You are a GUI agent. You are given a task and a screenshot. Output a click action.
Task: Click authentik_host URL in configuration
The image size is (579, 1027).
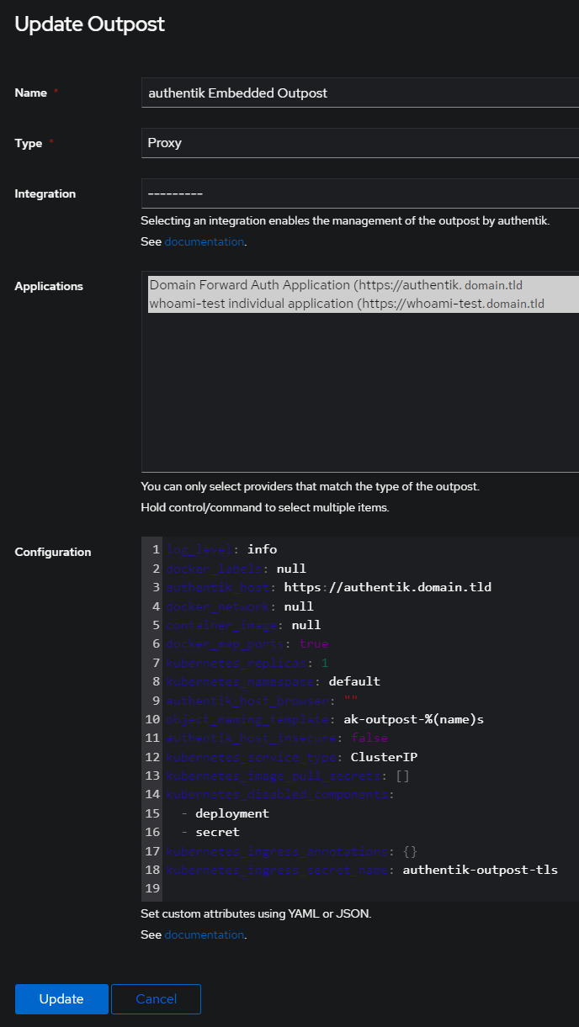click(388, 587)
